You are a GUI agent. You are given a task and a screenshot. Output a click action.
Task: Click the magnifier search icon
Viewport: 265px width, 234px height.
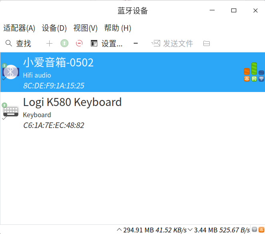pos(9,43)
